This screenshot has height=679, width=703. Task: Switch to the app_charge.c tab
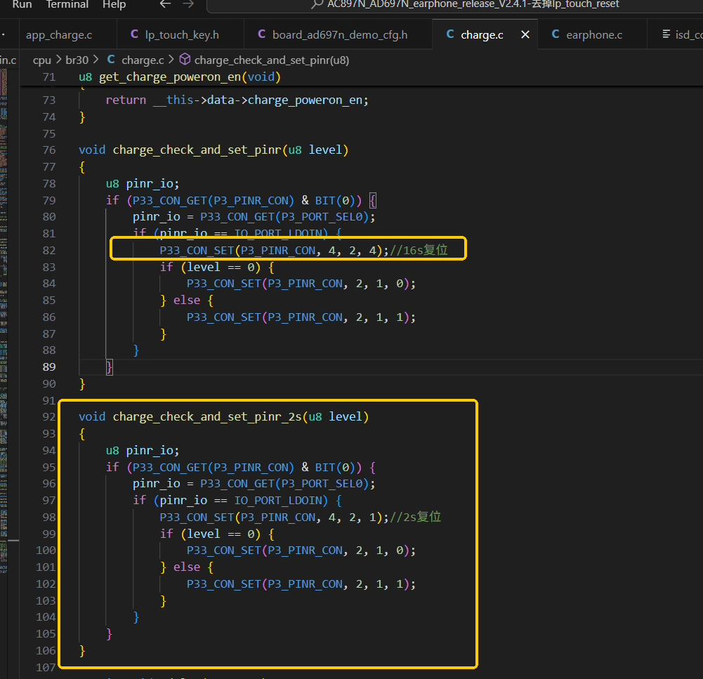click(59, 35)
